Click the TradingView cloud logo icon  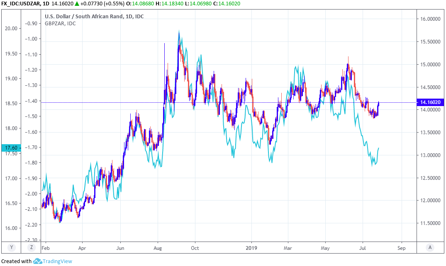pos(37,261)
